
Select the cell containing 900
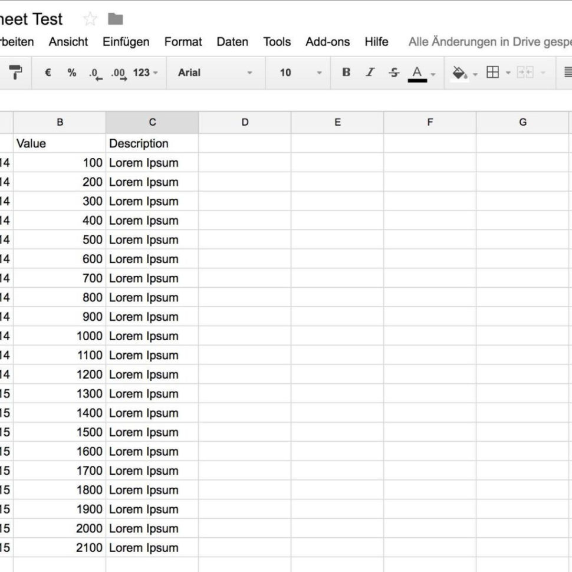coord(60,317)
